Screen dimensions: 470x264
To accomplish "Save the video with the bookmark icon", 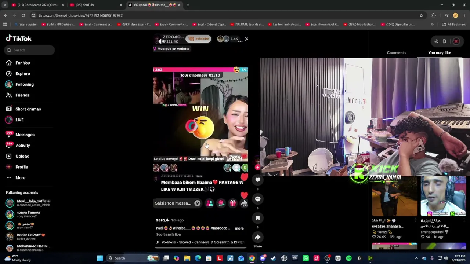I will coord(258,218).
